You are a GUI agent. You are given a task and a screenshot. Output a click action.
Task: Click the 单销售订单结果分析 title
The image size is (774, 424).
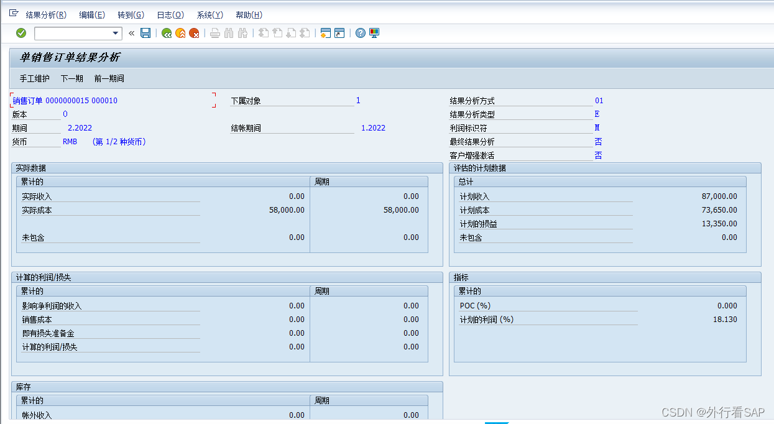(x=70, y=57)
